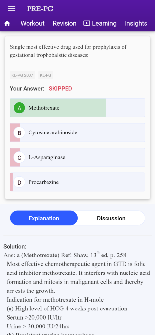The height and width of the screenshot is (335, 155).
Task: Switch to the Revision tab
Action: click(x=65, y=23)
